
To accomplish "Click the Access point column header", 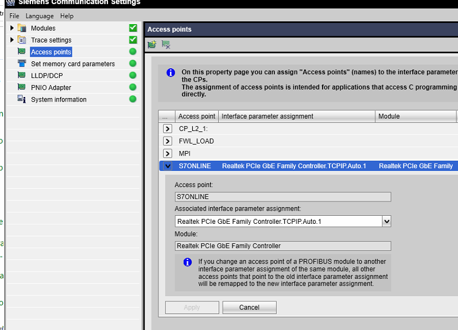I will click(x=197, y=117).
